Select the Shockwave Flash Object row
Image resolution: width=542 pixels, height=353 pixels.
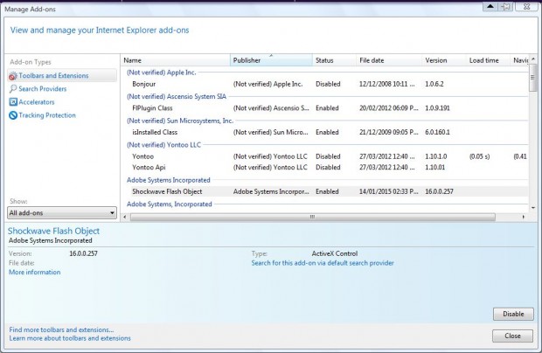click(324, 191)
